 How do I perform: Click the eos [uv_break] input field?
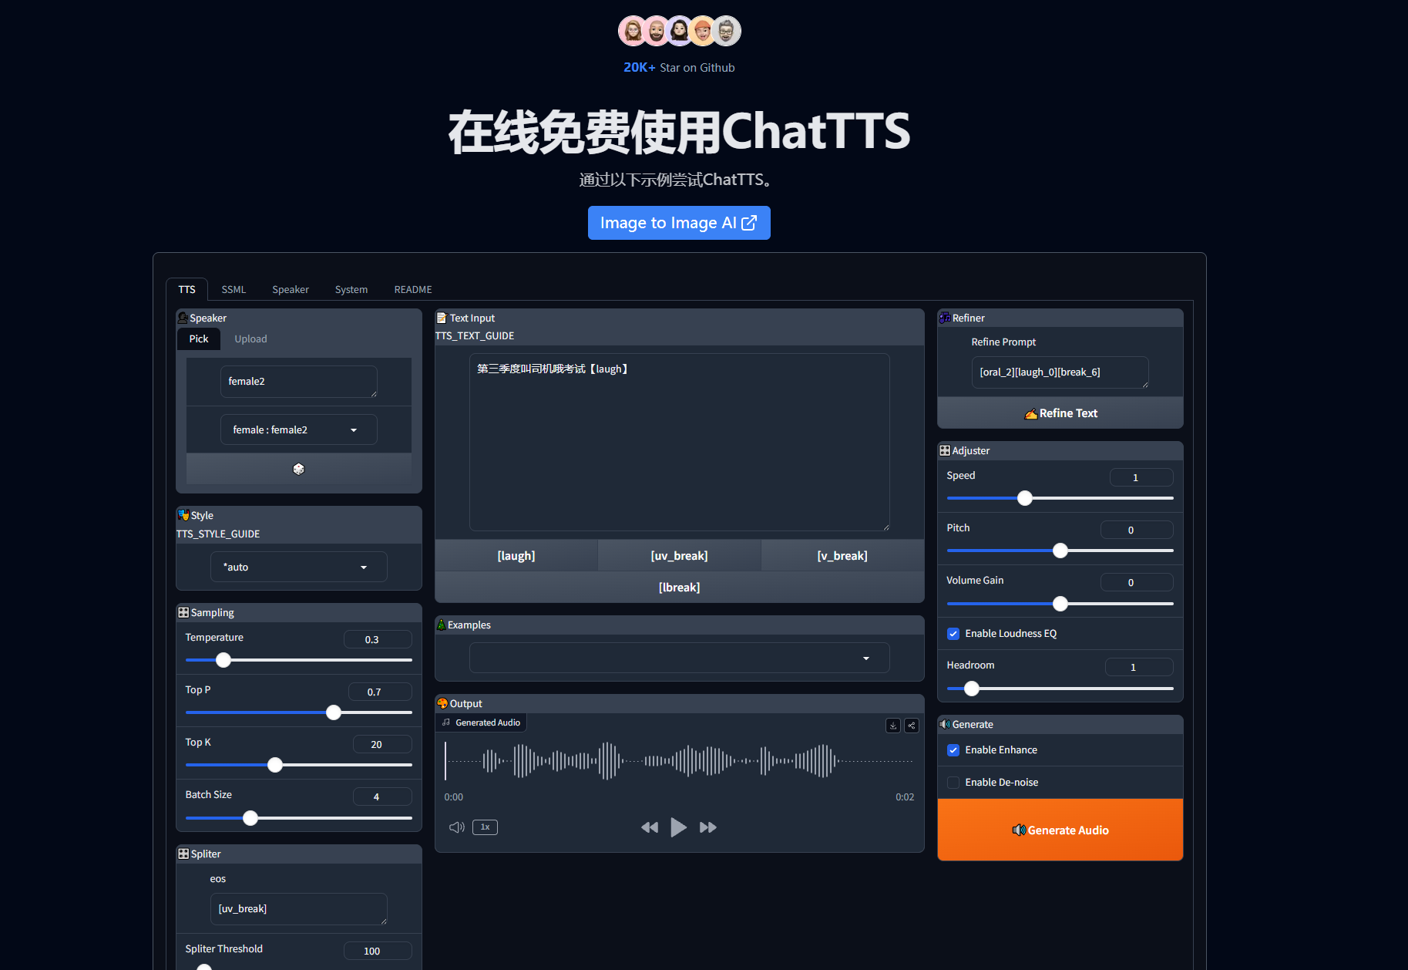(x=299, y=909)
